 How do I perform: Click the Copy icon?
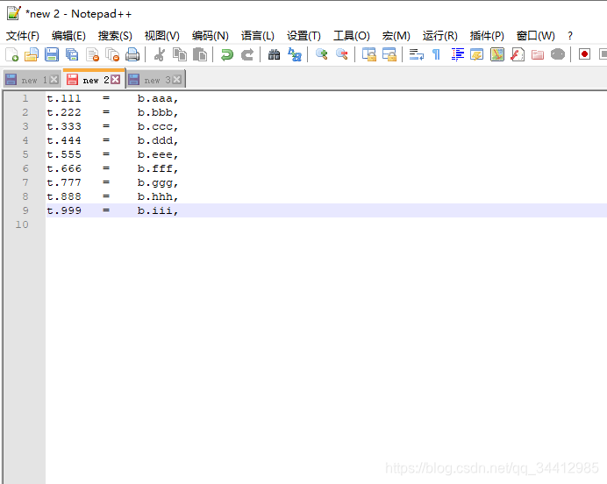coord(179,54)
